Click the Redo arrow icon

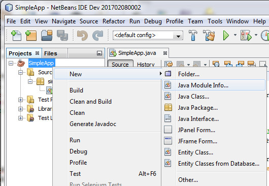(x=98, y=36)
